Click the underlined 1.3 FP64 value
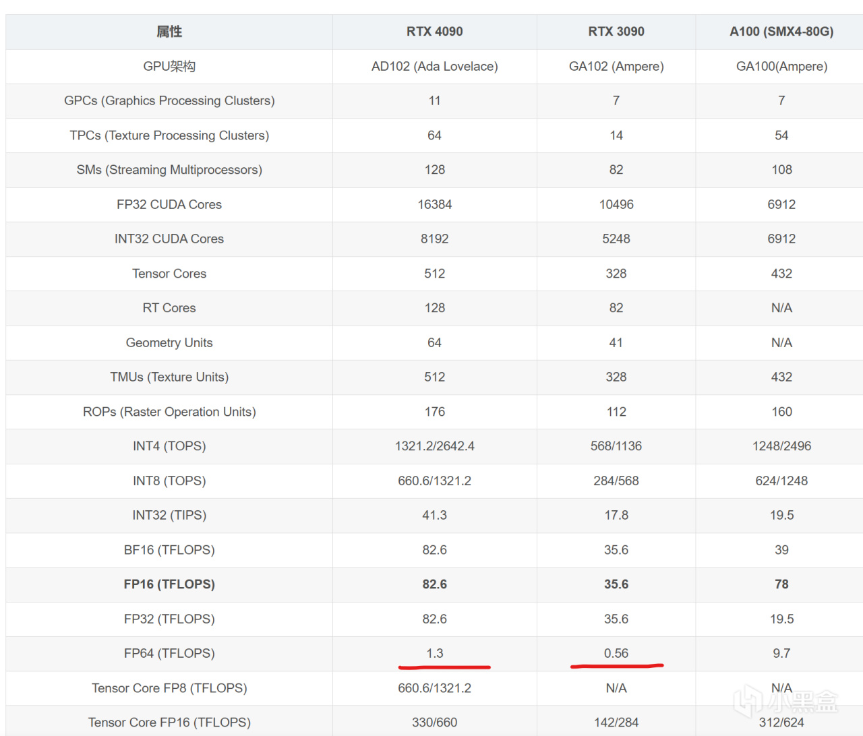This screenshot has width=863, height=736. click(435, 653)
